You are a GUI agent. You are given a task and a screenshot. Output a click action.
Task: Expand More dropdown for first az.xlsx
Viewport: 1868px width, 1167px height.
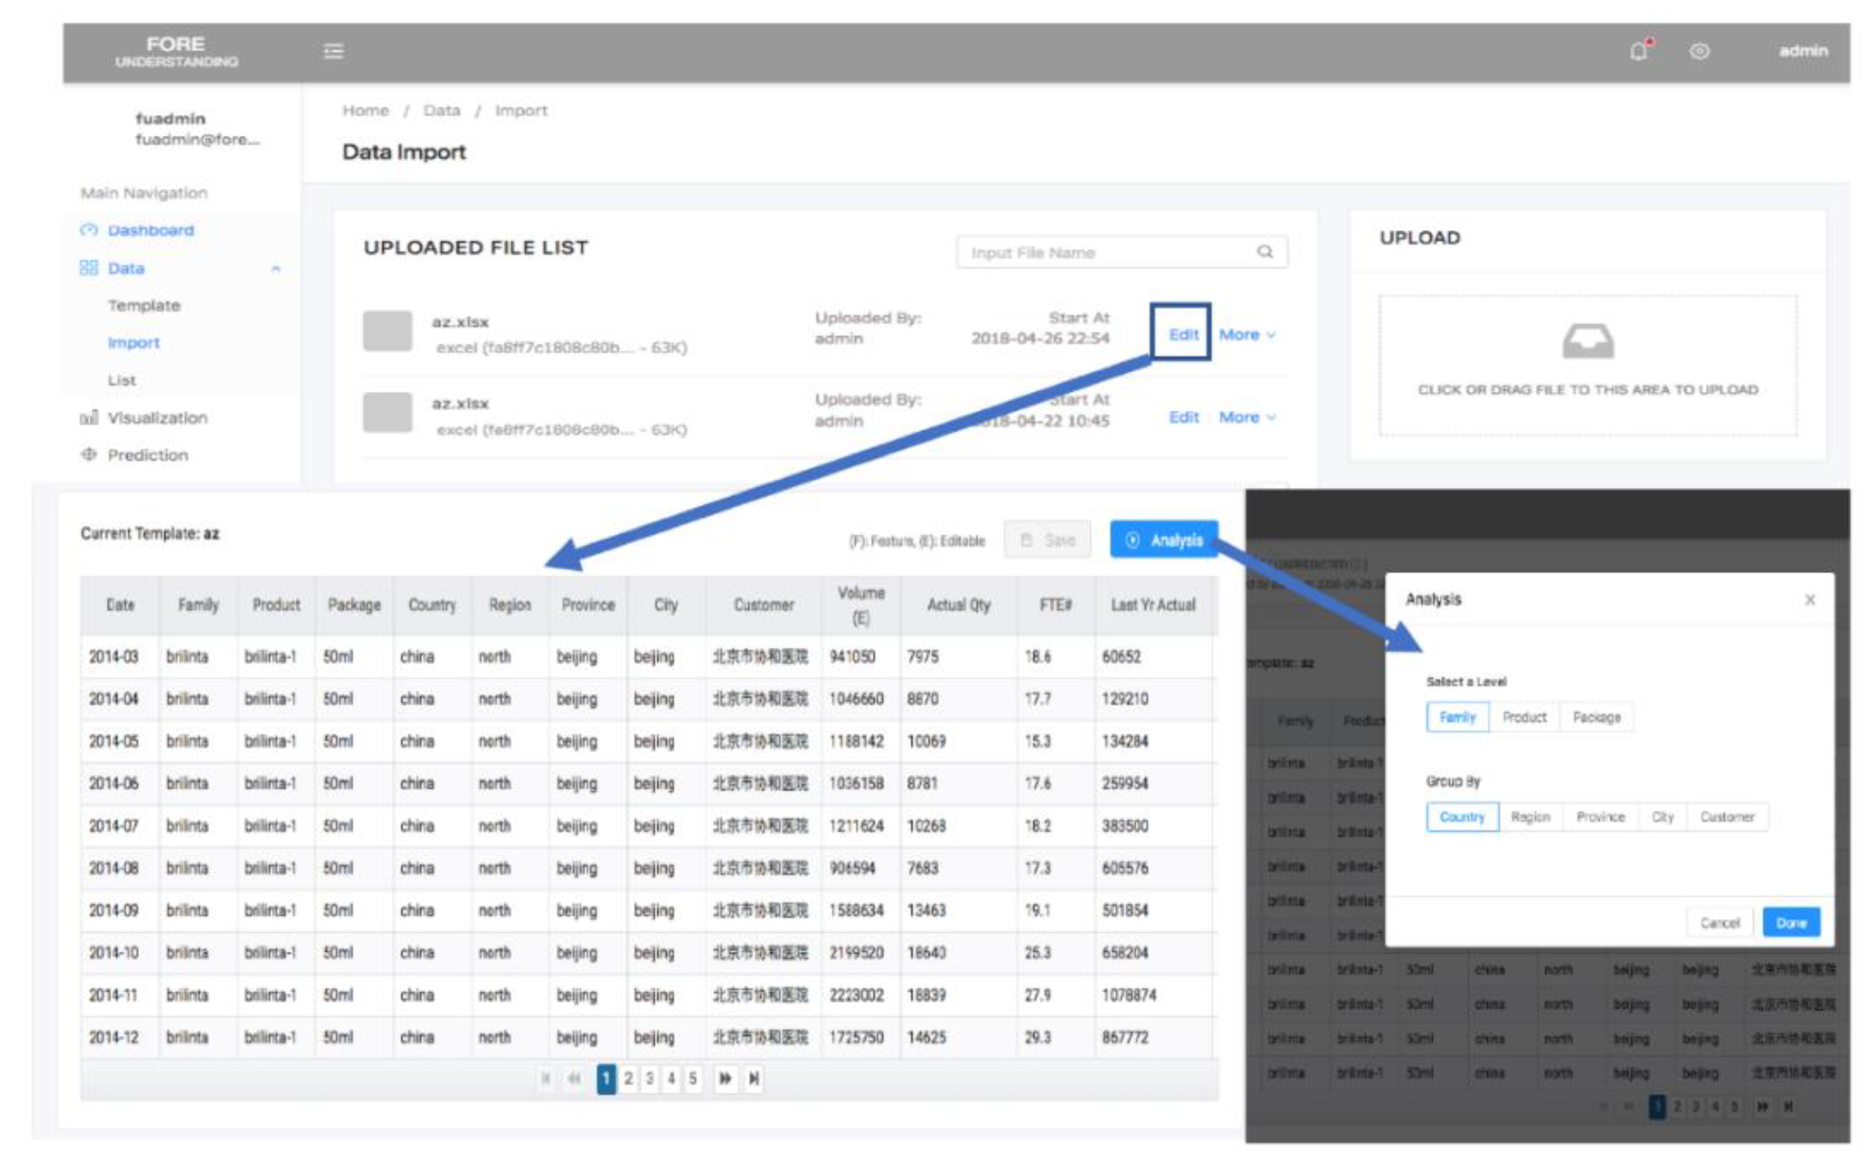coord(1247,334)
